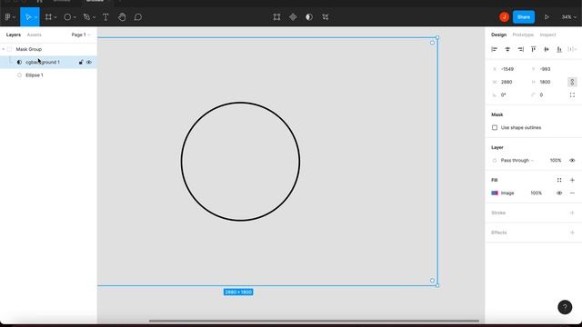Open the zoom level dropdown

568,17
